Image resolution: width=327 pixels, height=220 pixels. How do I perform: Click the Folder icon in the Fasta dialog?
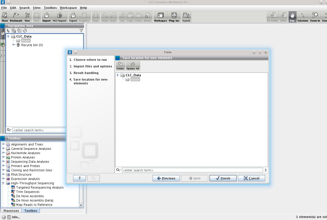(120, 66)
